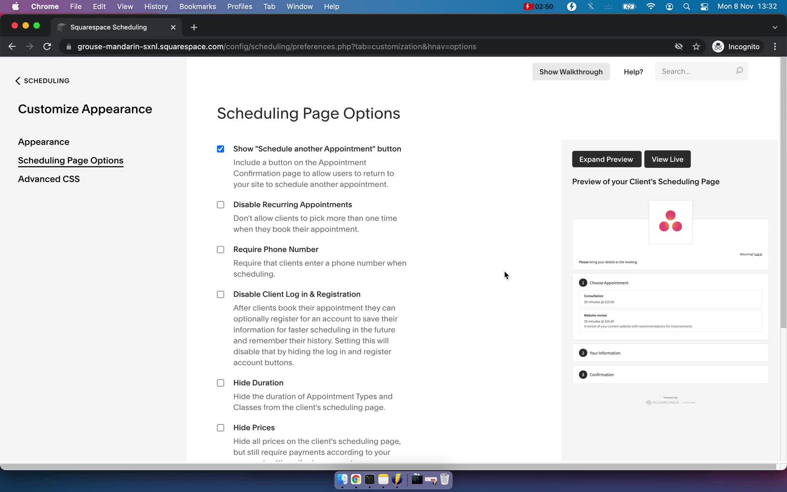Screen dimensions: 787x492
Task: Open Wi-Fi status in the menu bar
Action: [x=651, y=7]
